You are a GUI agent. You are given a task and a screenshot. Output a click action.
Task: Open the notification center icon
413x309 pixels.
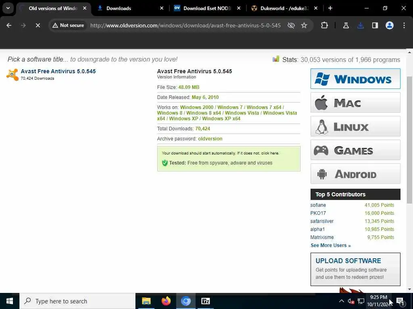pyautogui.click(x=400, y=301)
